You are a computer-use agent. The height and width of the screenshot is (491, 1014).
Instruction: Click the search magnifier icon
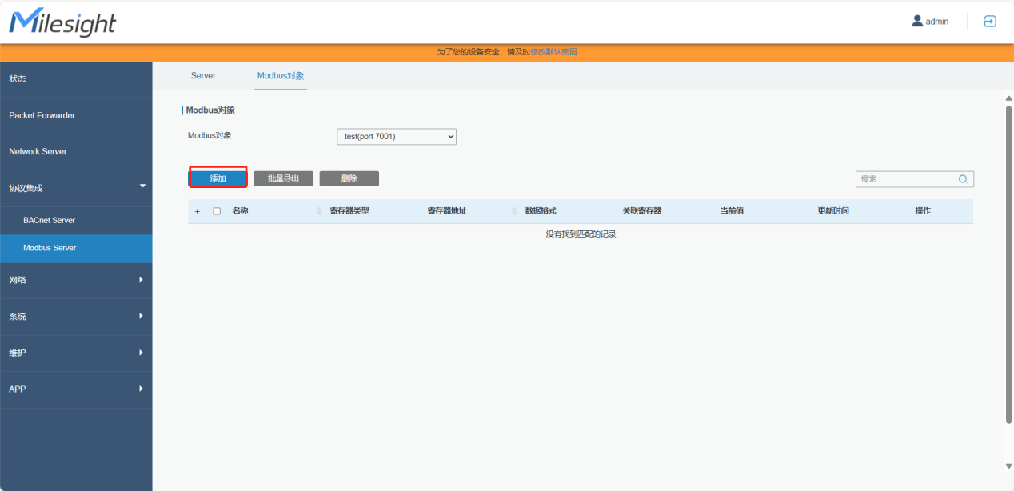(x=964, y=179)
